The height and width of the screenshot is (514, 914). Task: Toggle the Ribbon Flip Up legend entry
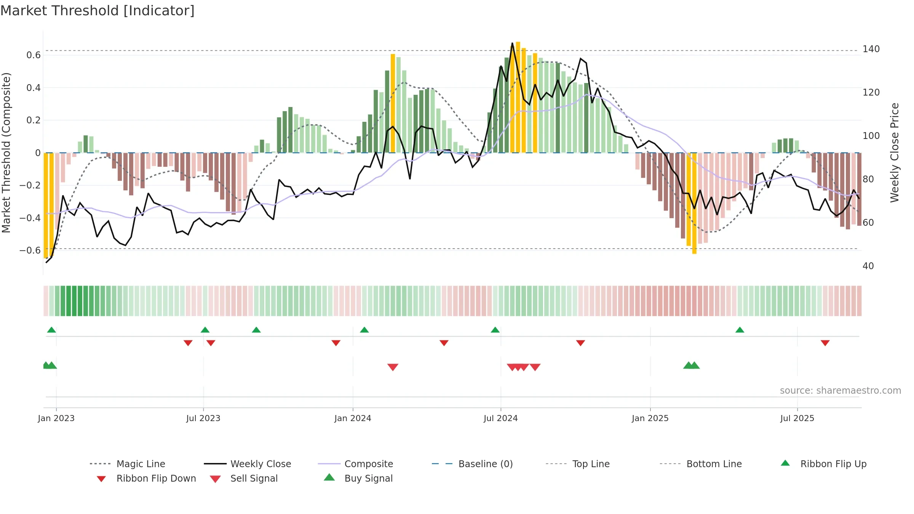coord(823,464)
